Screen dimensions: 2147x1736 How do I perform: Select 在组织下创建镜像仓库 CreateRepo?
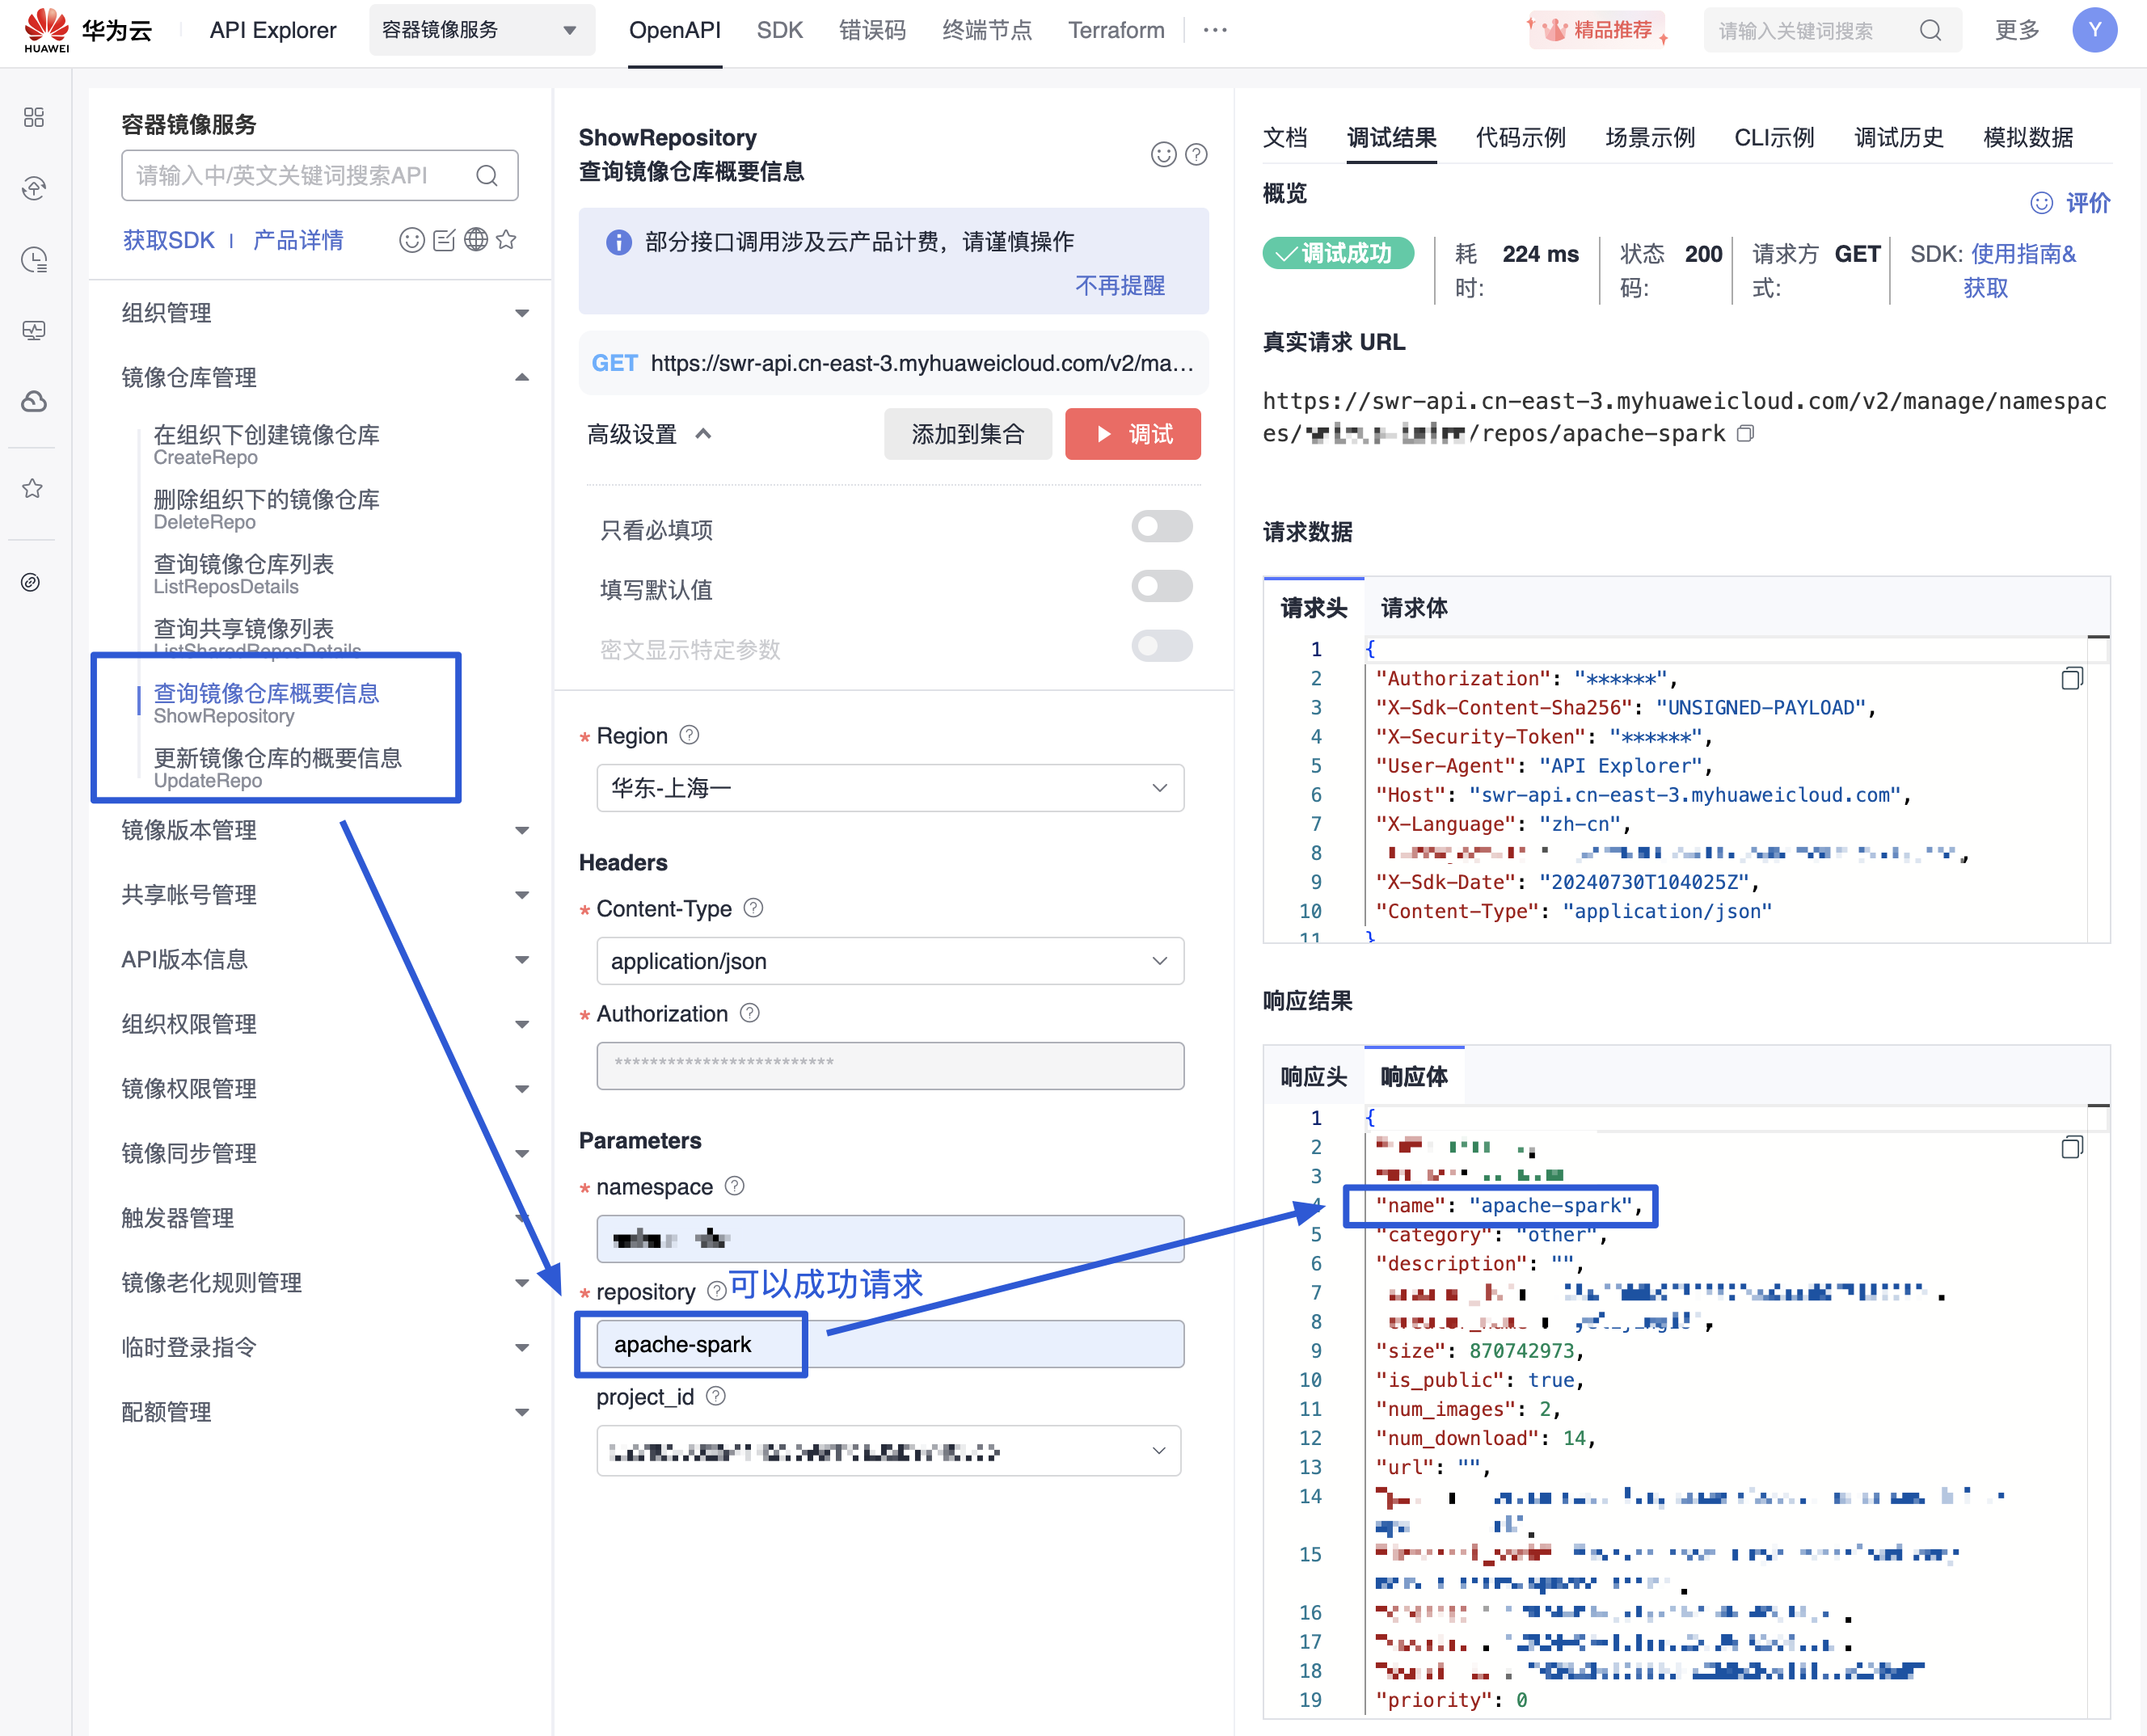[266, 445]
